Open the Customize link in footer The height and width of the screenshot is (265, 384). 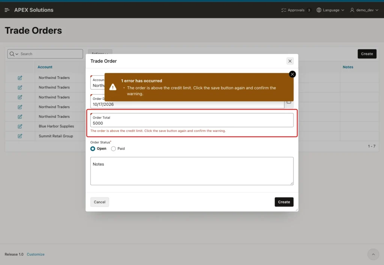tap(36, 254)
